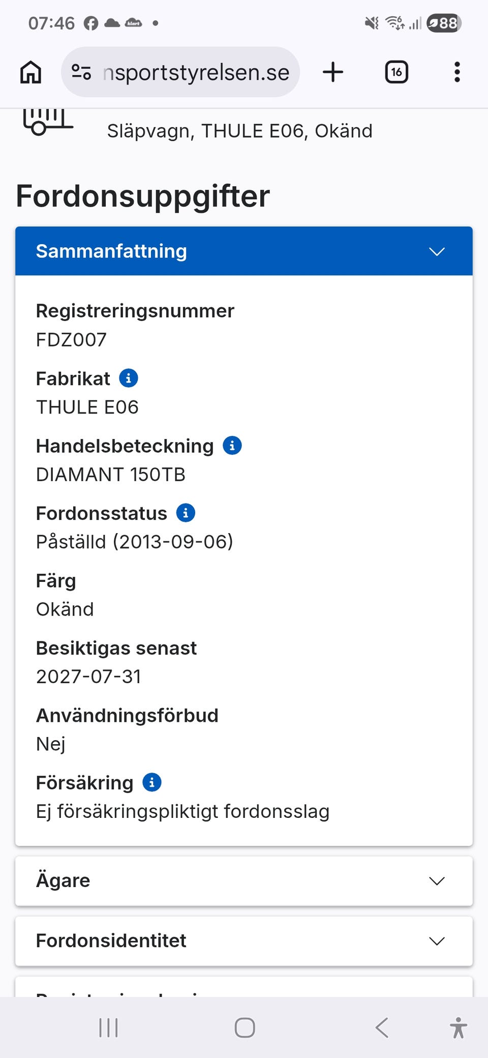Tap the accessibility shortcut icon
Viewport: 488px width, 1058px height.
(x=458, y=1027)
